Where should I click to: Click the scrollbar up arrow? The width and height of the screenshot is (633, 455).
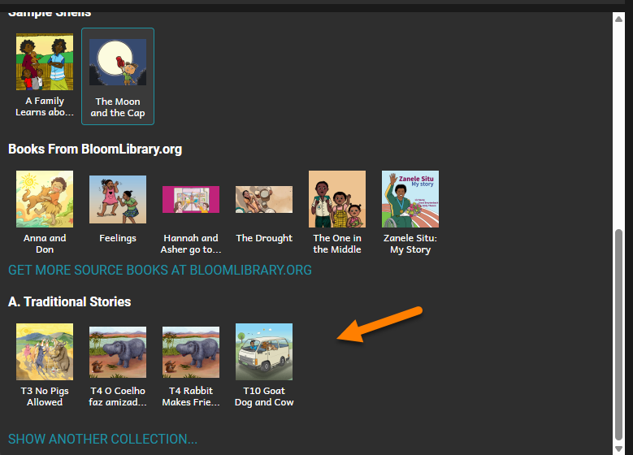coord(618,19)
